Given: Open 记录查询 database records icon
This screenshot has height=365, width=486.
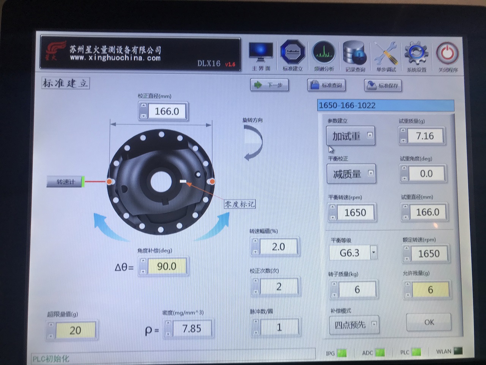Looking at the screenshot, I should (355, 53).
